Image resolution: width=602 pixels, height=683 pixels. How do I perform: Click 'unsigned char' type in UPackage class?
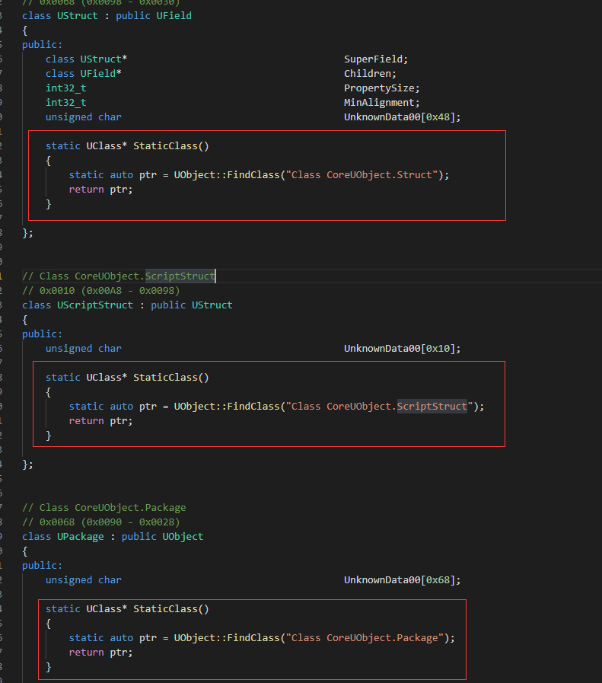(x=84, y=579)
